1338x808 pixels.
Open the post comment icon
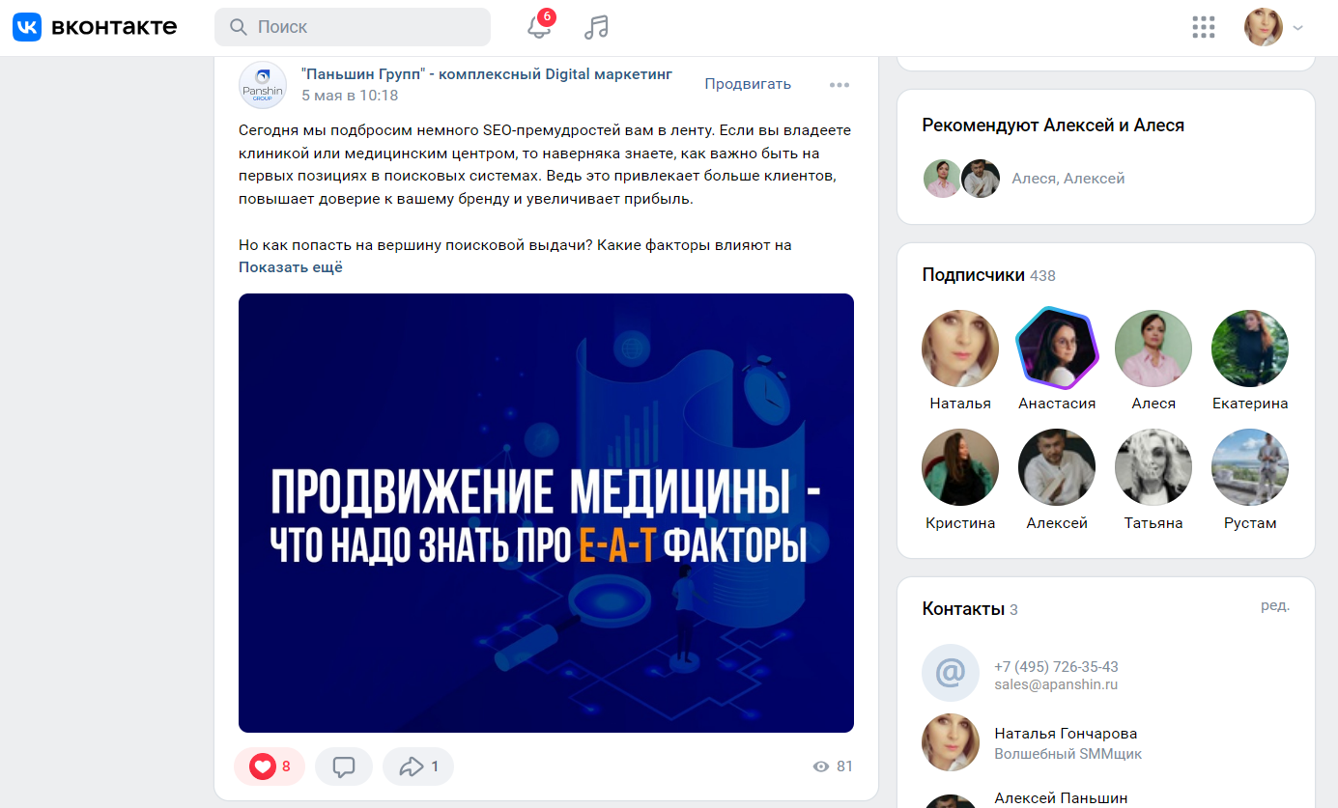click(344, 766)
